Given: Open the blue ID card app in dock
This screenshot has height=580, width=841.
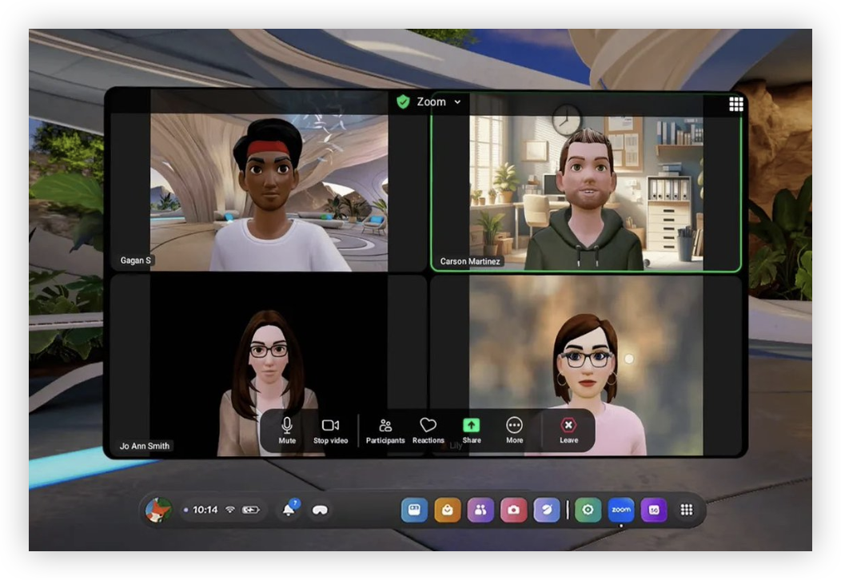Looking at the screenshot, I should coord(414,510).
